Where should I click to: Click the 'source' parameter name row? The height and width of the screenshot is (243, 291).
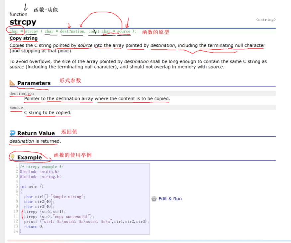pyautogui.click(x=143, y=107)
